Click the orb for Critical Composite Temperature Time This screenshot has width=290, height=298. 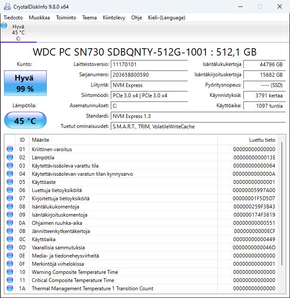[x=10, y=280]
